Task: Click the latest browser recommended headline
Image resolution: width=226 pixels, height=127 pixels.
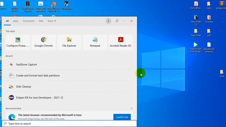Action: coord(50,115)
